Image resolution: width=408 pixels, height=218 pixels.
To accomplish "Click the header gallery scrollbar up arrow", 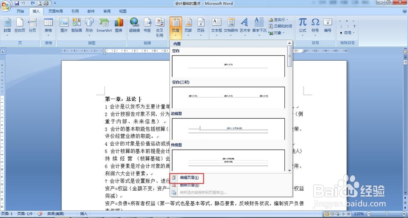I will point(289,43).
